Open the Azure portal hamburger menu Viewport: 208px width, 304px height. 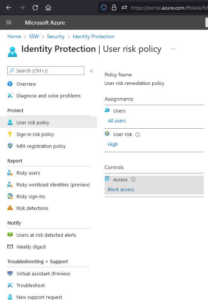coord(9,23)
